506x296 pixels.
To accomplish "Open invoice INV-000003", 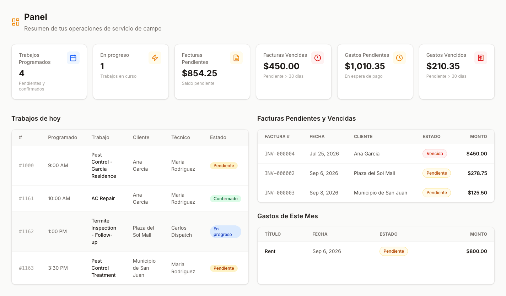I will (280, 193).
